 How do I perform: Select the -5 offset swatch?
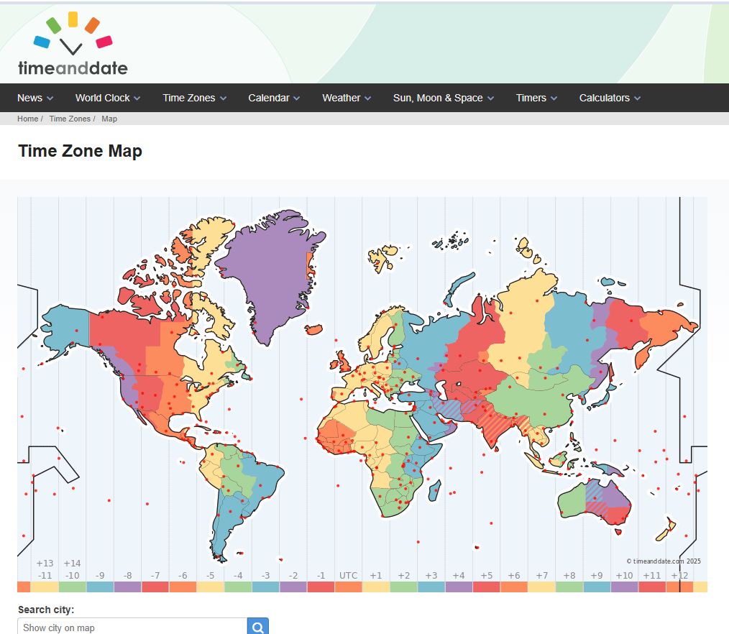pos(210,587)
